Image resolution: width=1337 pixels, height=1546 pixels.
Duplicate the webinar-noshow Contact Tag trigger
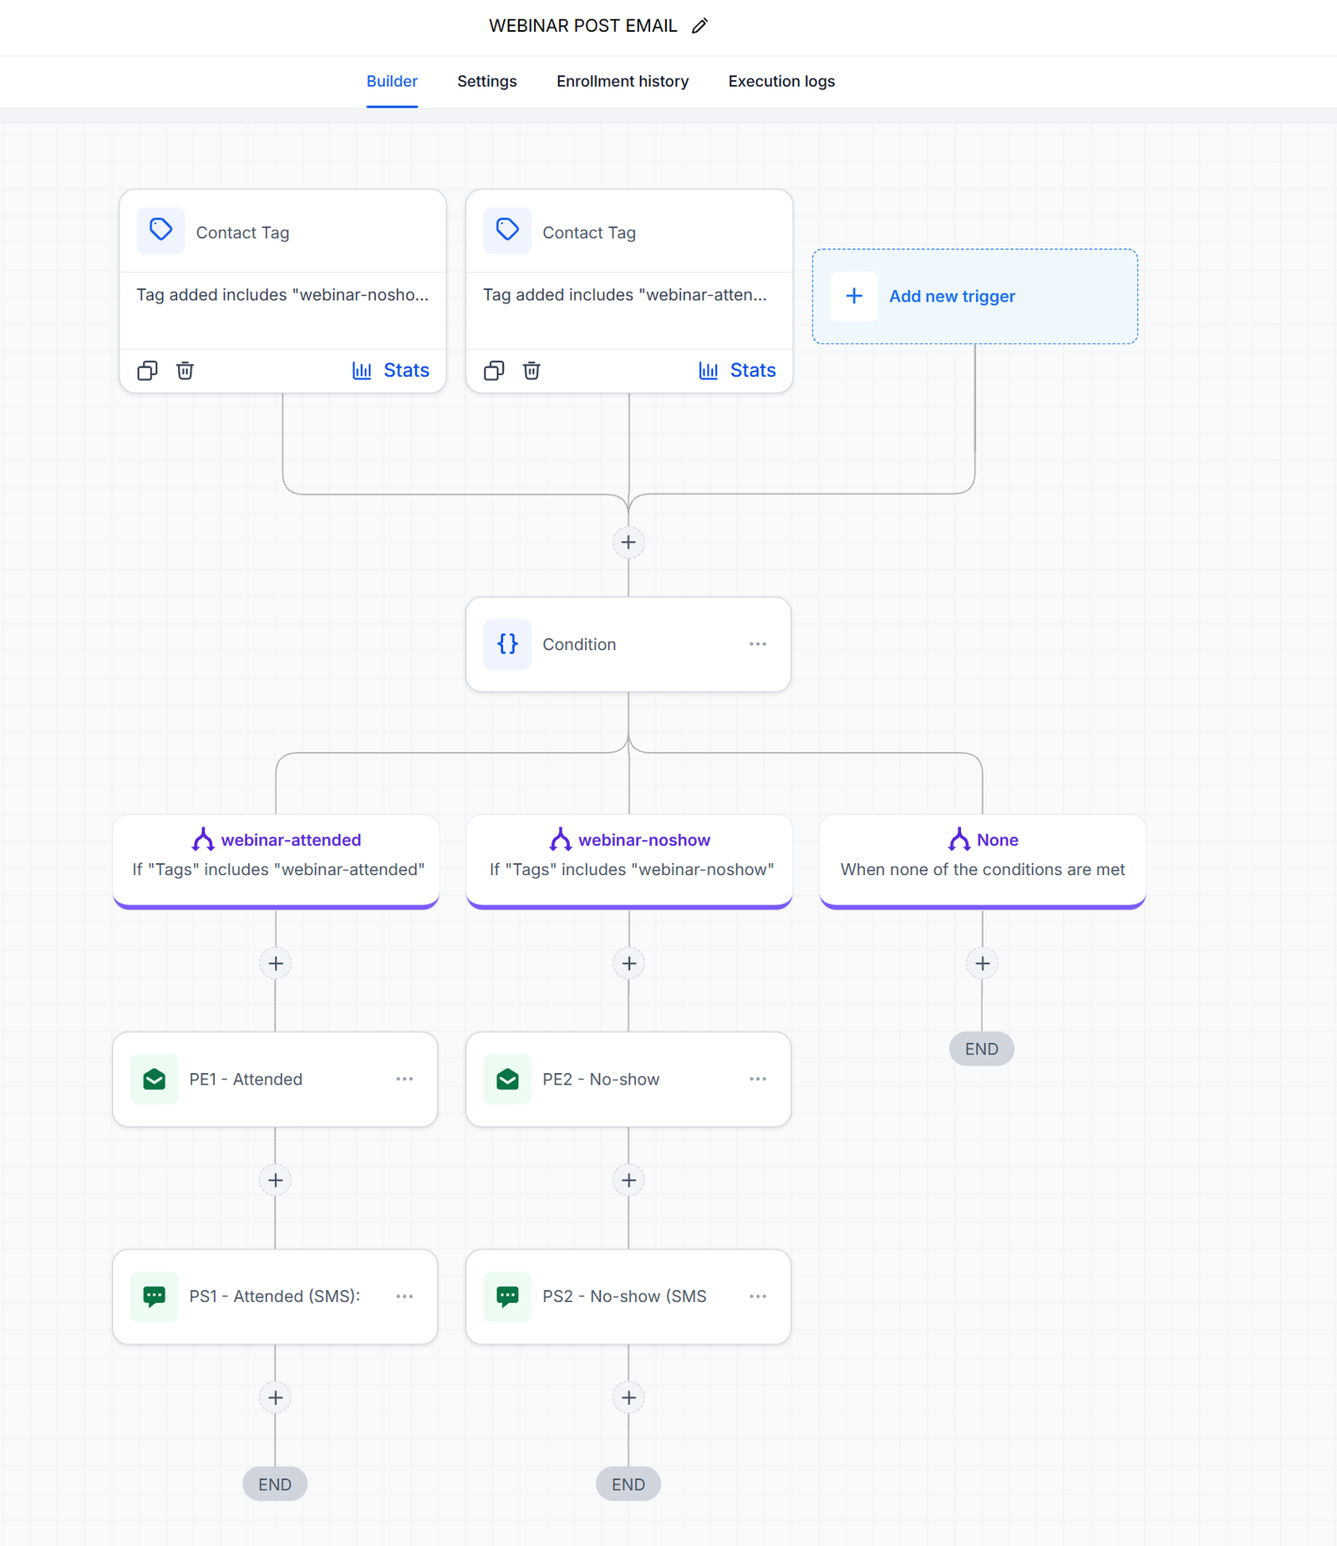[147, 370]
